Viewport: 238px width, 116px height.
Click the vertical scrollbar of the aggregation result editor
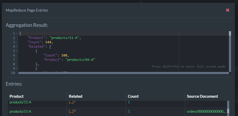click(230, 51)
